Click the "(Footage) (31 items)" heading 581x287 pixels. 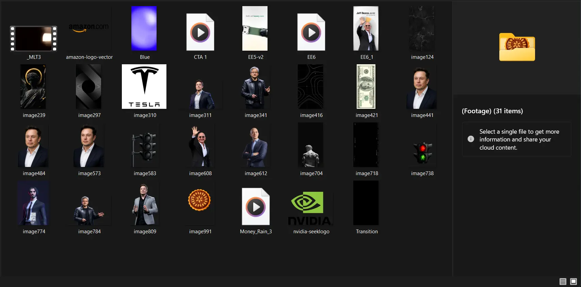point(492,111)
